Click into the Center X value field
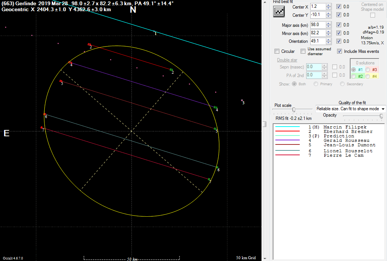387x261 pixels. tap(317, 7)
